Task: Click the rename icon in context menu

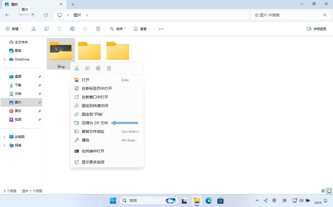Action: tap(98, 68)
